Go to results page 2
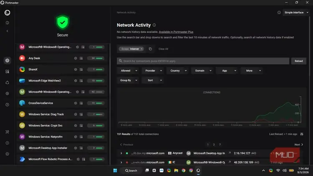This screenshot has height=176, width=313. click(x=214, y=144)
